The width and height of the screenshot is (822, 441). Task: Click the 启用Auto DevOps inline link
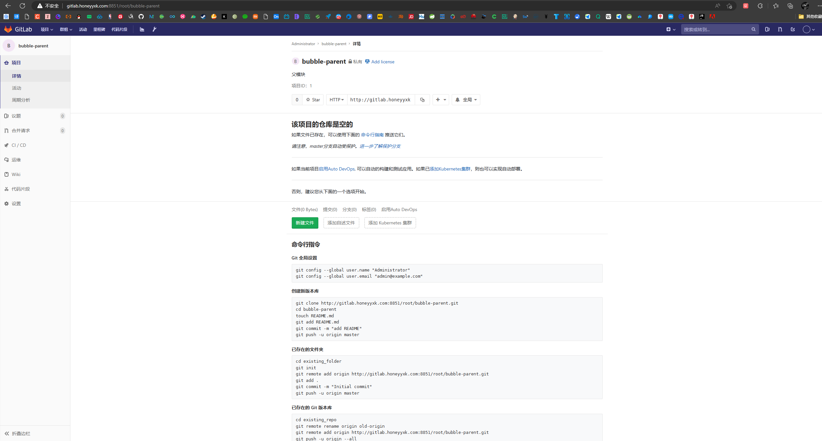click(x=337, y=169)
